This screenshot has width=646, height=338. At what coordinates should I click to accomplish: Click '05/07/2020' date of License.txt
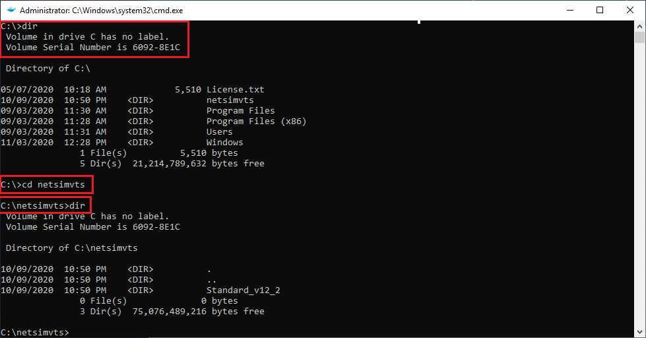(x=27, y=89)
